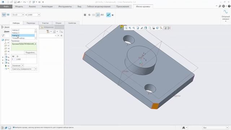This screenshot has height=130, width=231.
Task: Expand the third extrude feature in tree
Action: click(3, 63)
